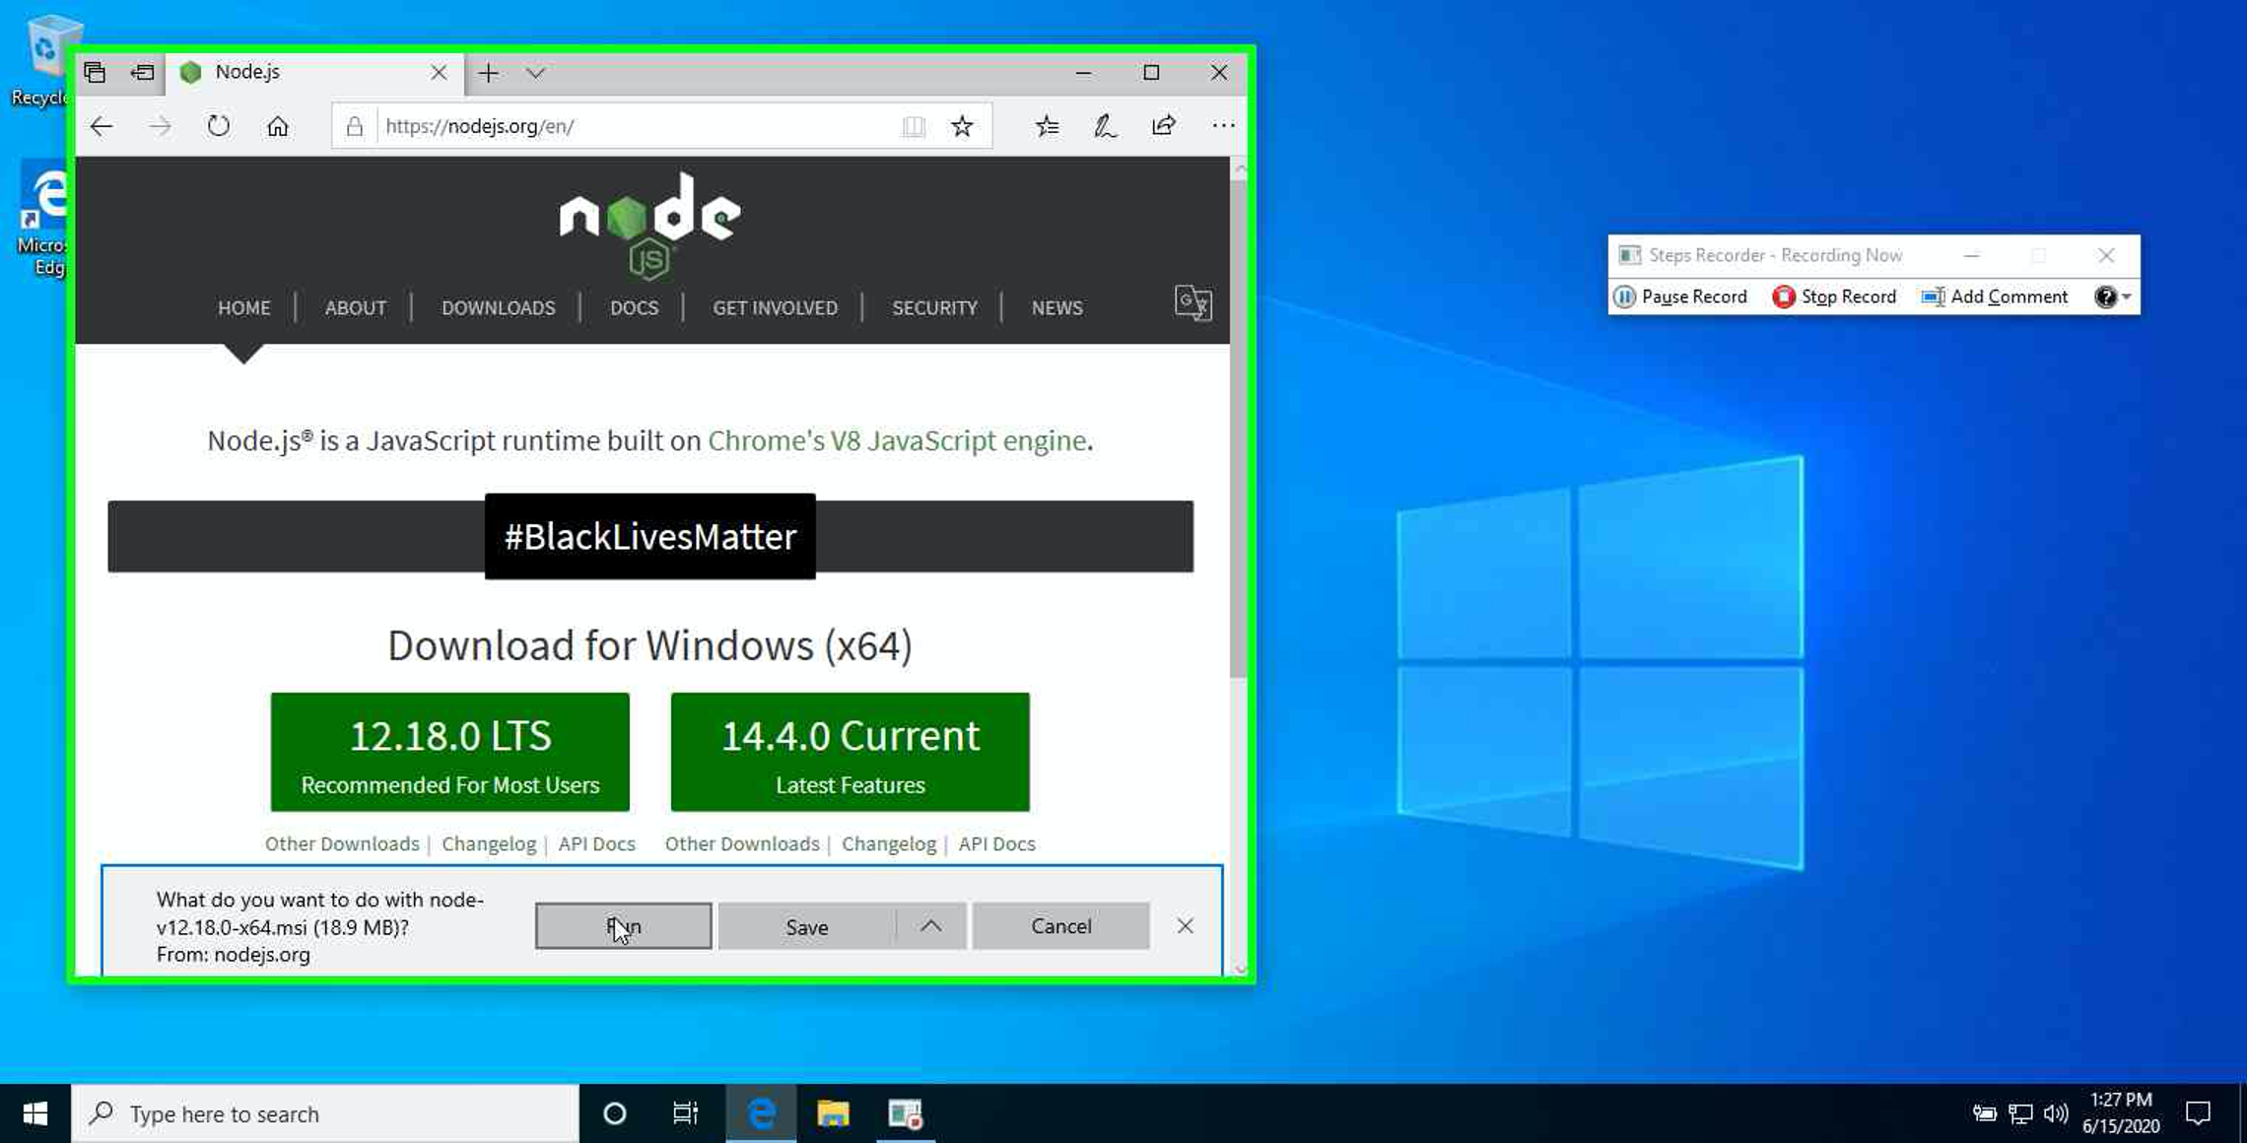The image size is (2247, 1143).
Task: Open the NEWS nav item
Action: coord(1057,308)
